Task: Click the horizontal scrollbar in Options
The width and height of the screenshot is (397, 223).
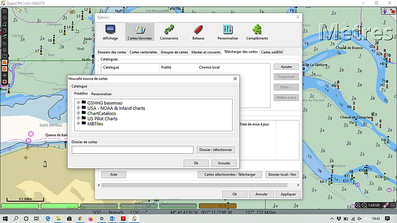Action: (194, 185)
